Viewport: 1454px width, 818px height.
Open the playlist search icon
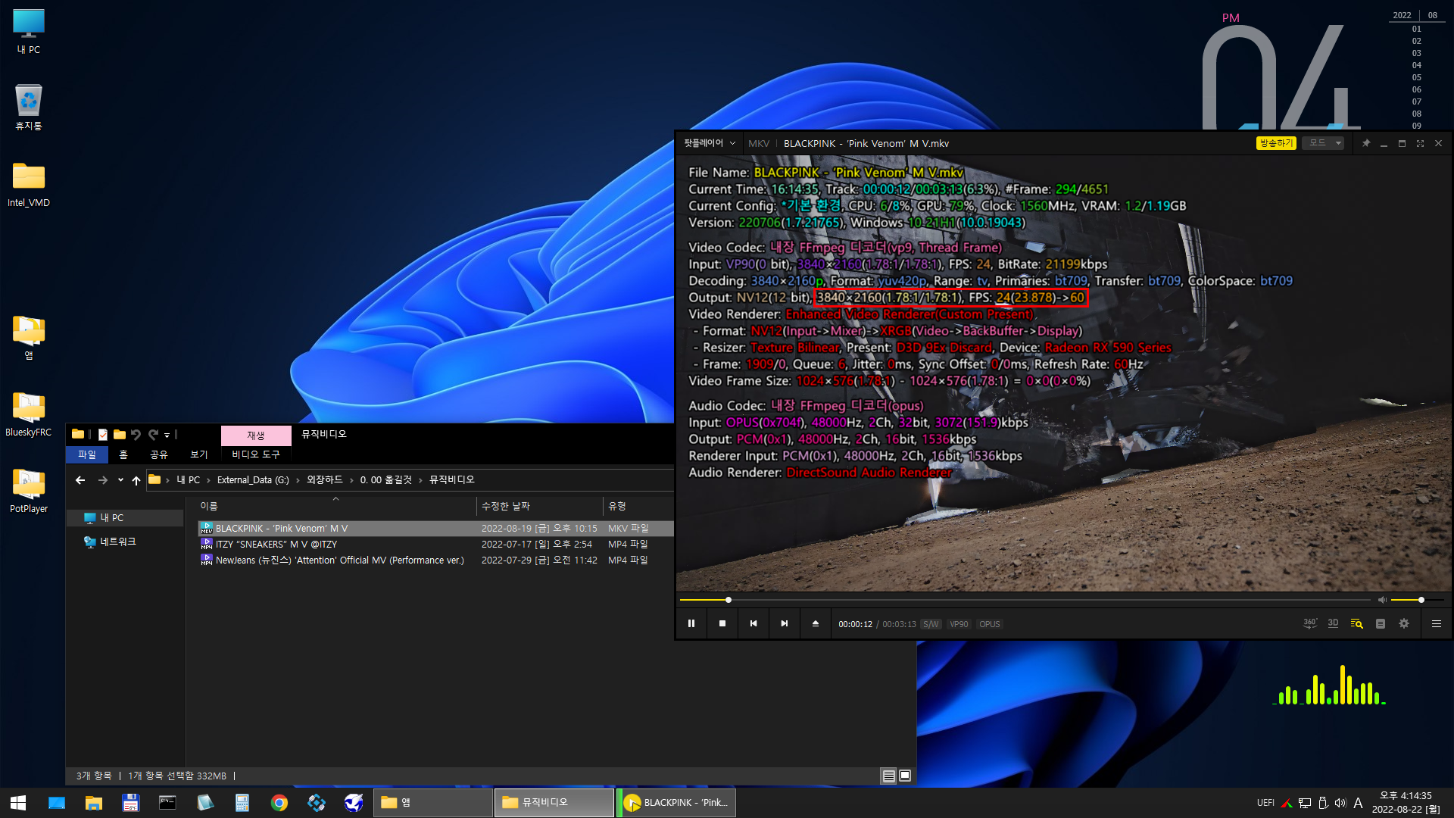tap(1356, 623)
